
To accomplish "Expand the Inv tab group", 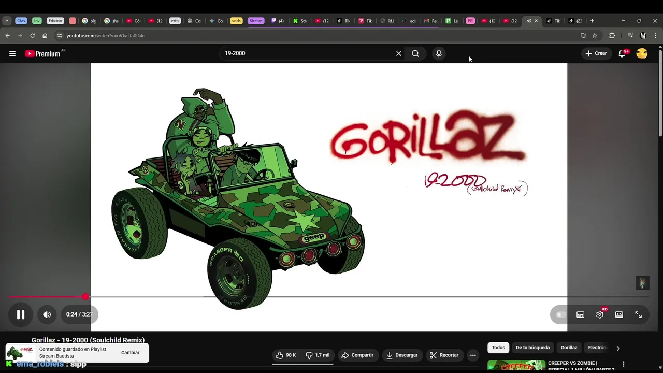I will (x=37, y=21).
